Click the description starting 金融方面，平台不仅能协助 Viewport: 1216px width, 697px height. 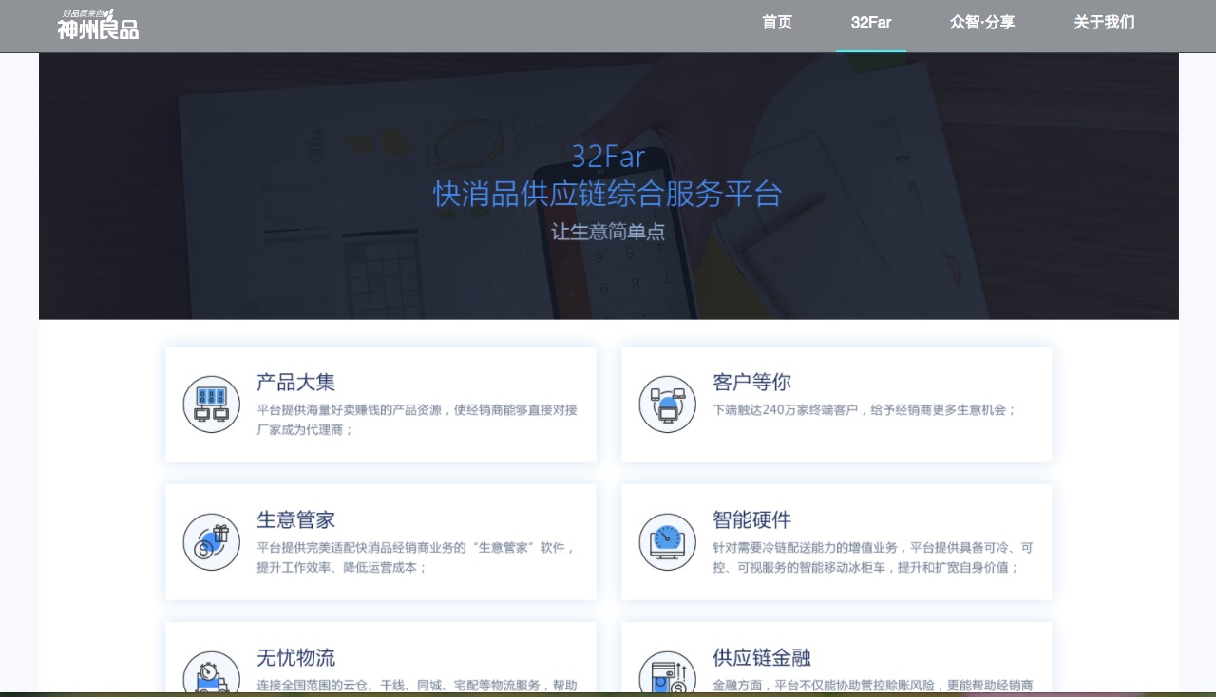[x=873, y=685]
